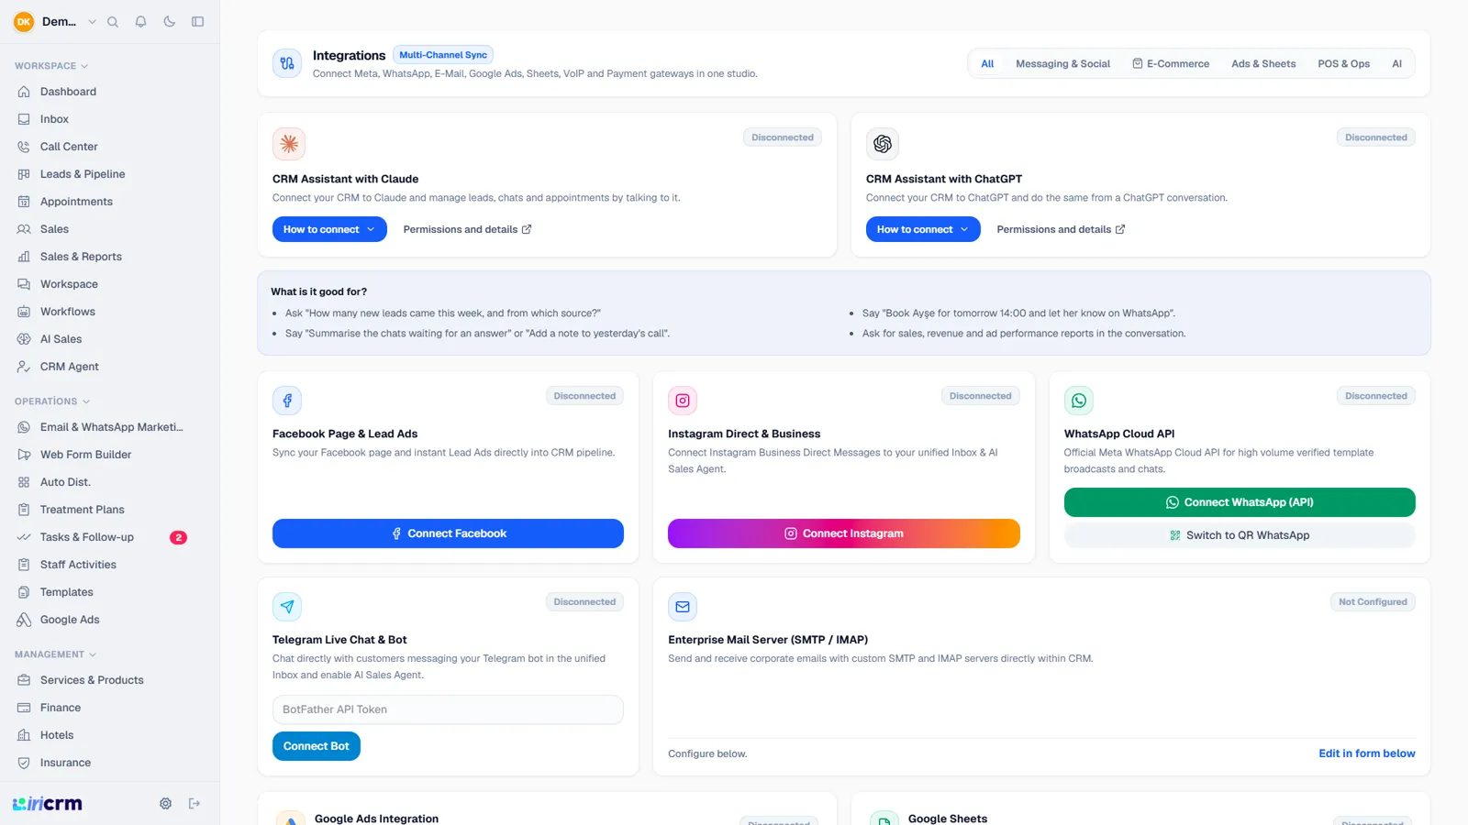Click Edit in form below link
1468x825 pixels.
[1367, 753]
